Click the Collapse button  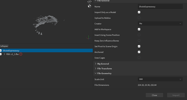click(4, 46)
